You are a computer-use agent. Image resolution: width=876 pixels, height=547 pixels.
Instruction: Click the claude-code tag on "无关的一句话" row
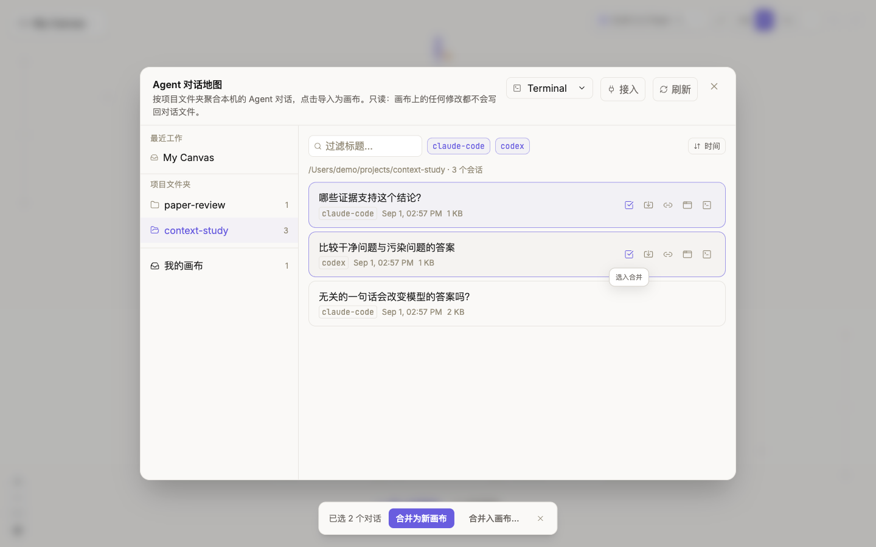tap(348, 312)
